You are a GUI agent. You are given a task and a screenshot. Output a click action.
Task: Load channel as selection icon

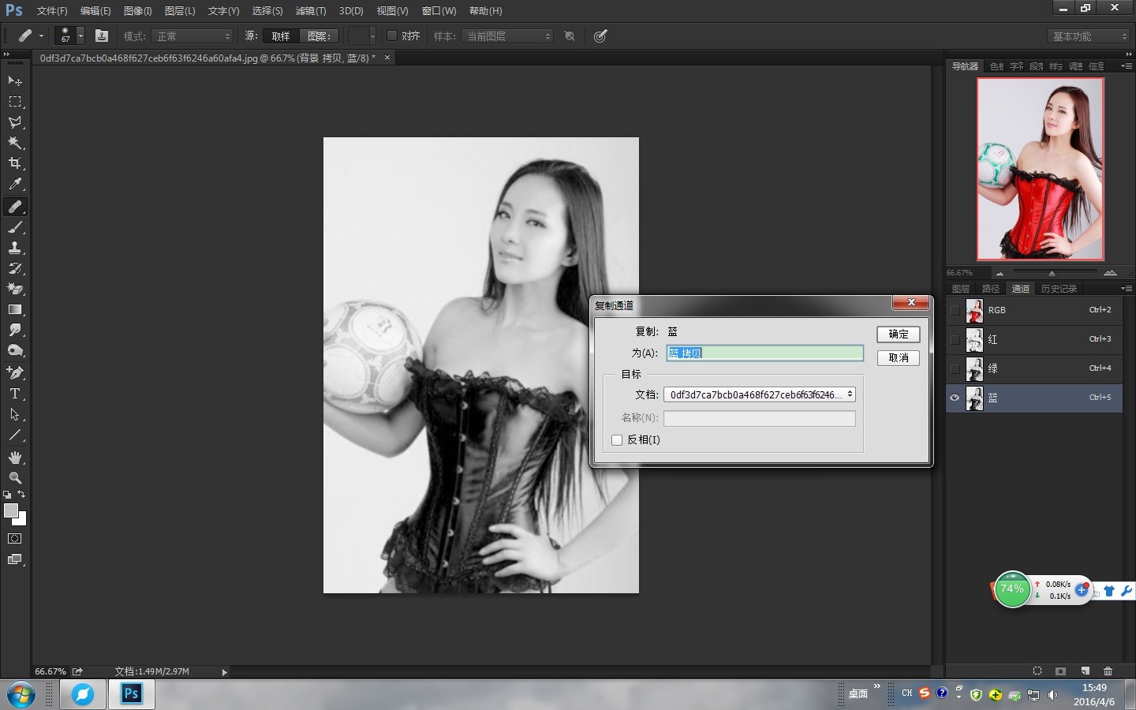pos(1037,671)
